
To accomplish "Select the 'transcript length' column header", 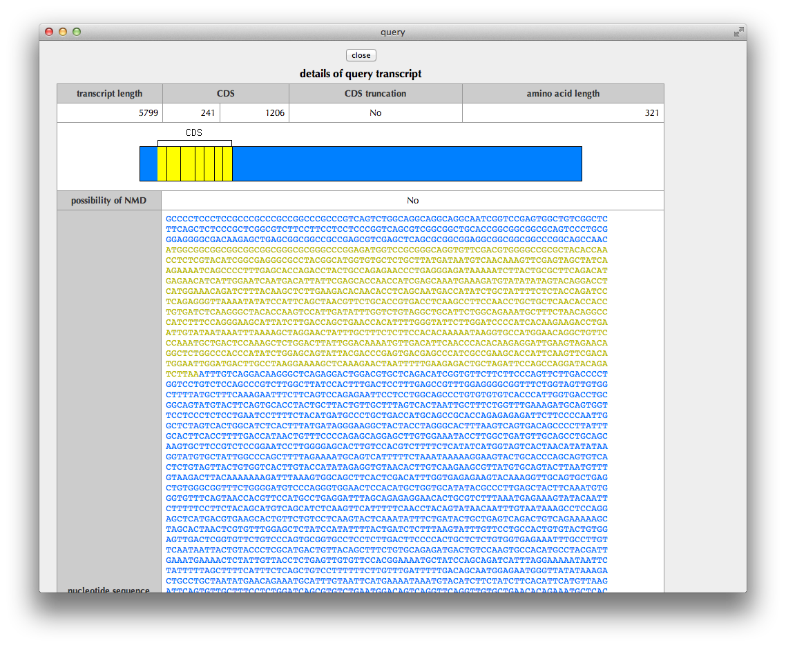I will tap(110, 94).
